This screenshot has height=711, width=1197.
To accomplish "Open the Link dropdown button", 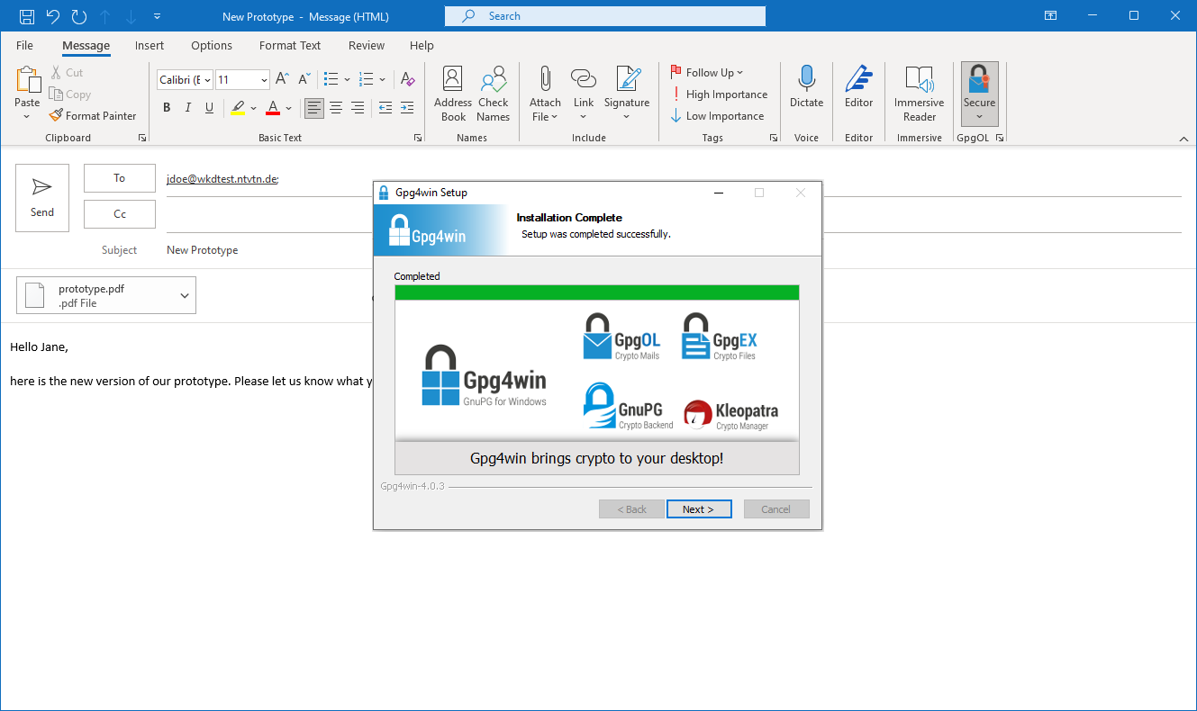I will click(584, 94).
